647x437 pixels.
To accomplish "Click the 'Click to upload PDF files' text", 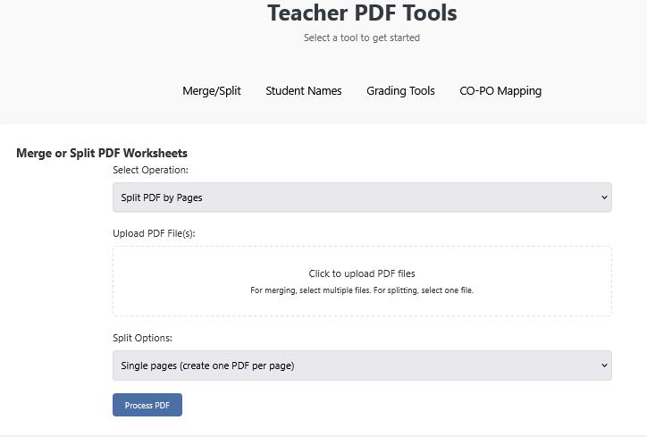I will [x=361, y=273].
